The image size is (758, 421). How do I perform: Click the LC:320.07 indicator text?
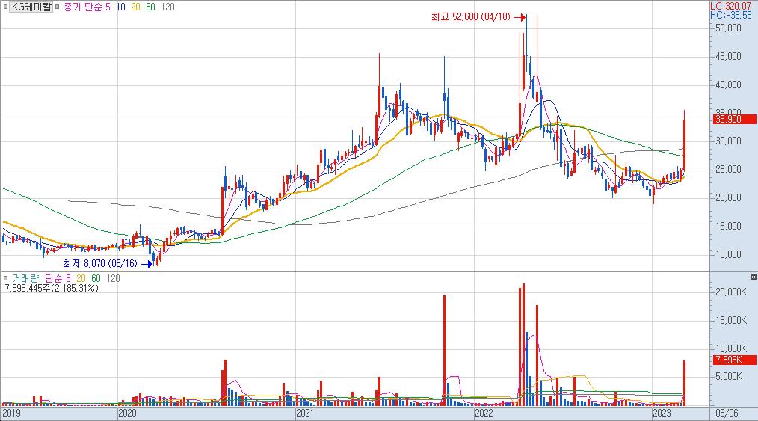pyautogui.click(x=730, y=7)
